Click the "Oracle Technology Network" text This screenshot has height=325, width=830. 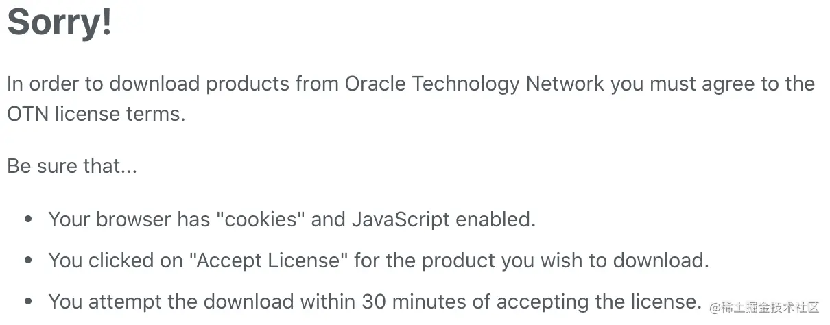(475, 84)
